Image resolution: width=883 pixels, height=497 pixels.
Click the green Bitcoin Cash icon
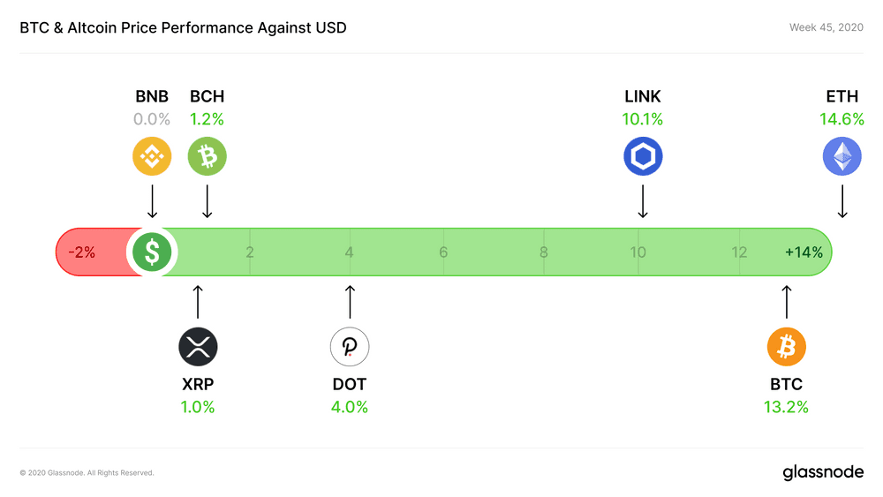point(208,156)
